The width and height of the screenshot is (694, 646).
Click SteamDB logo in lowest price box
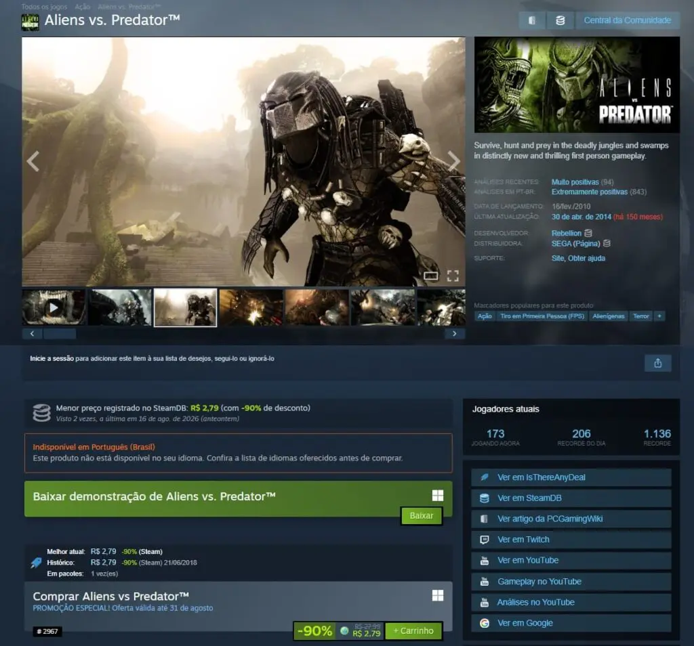[41, 413]
